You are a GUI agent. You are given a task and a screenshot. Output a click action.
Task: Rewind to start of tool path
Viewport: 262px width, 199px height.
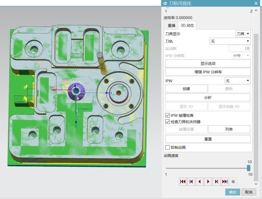(183, 182)
